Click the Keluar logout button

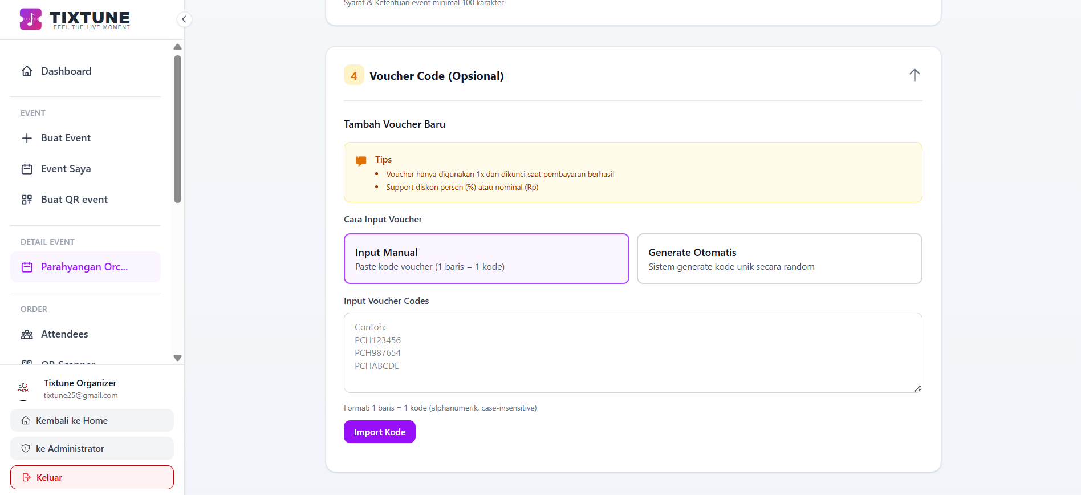(x=92, y=477)
